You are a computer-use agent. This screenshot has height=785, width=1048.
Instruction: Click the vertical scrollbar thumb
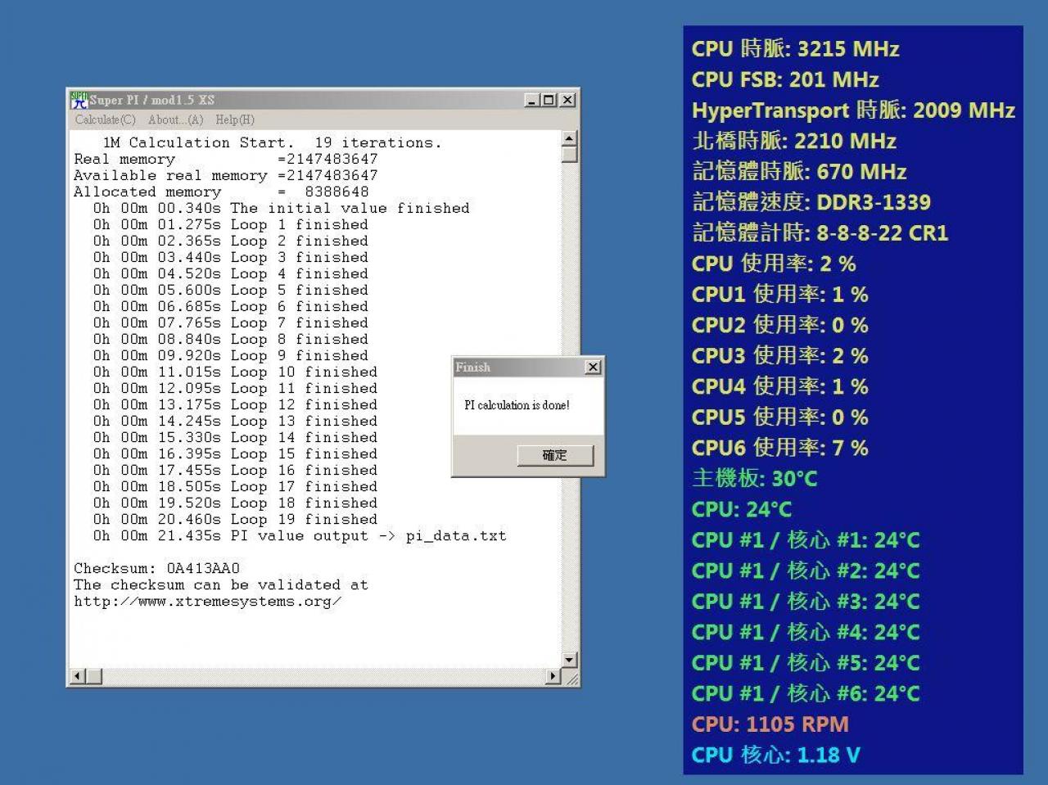[x=570, y=154]
